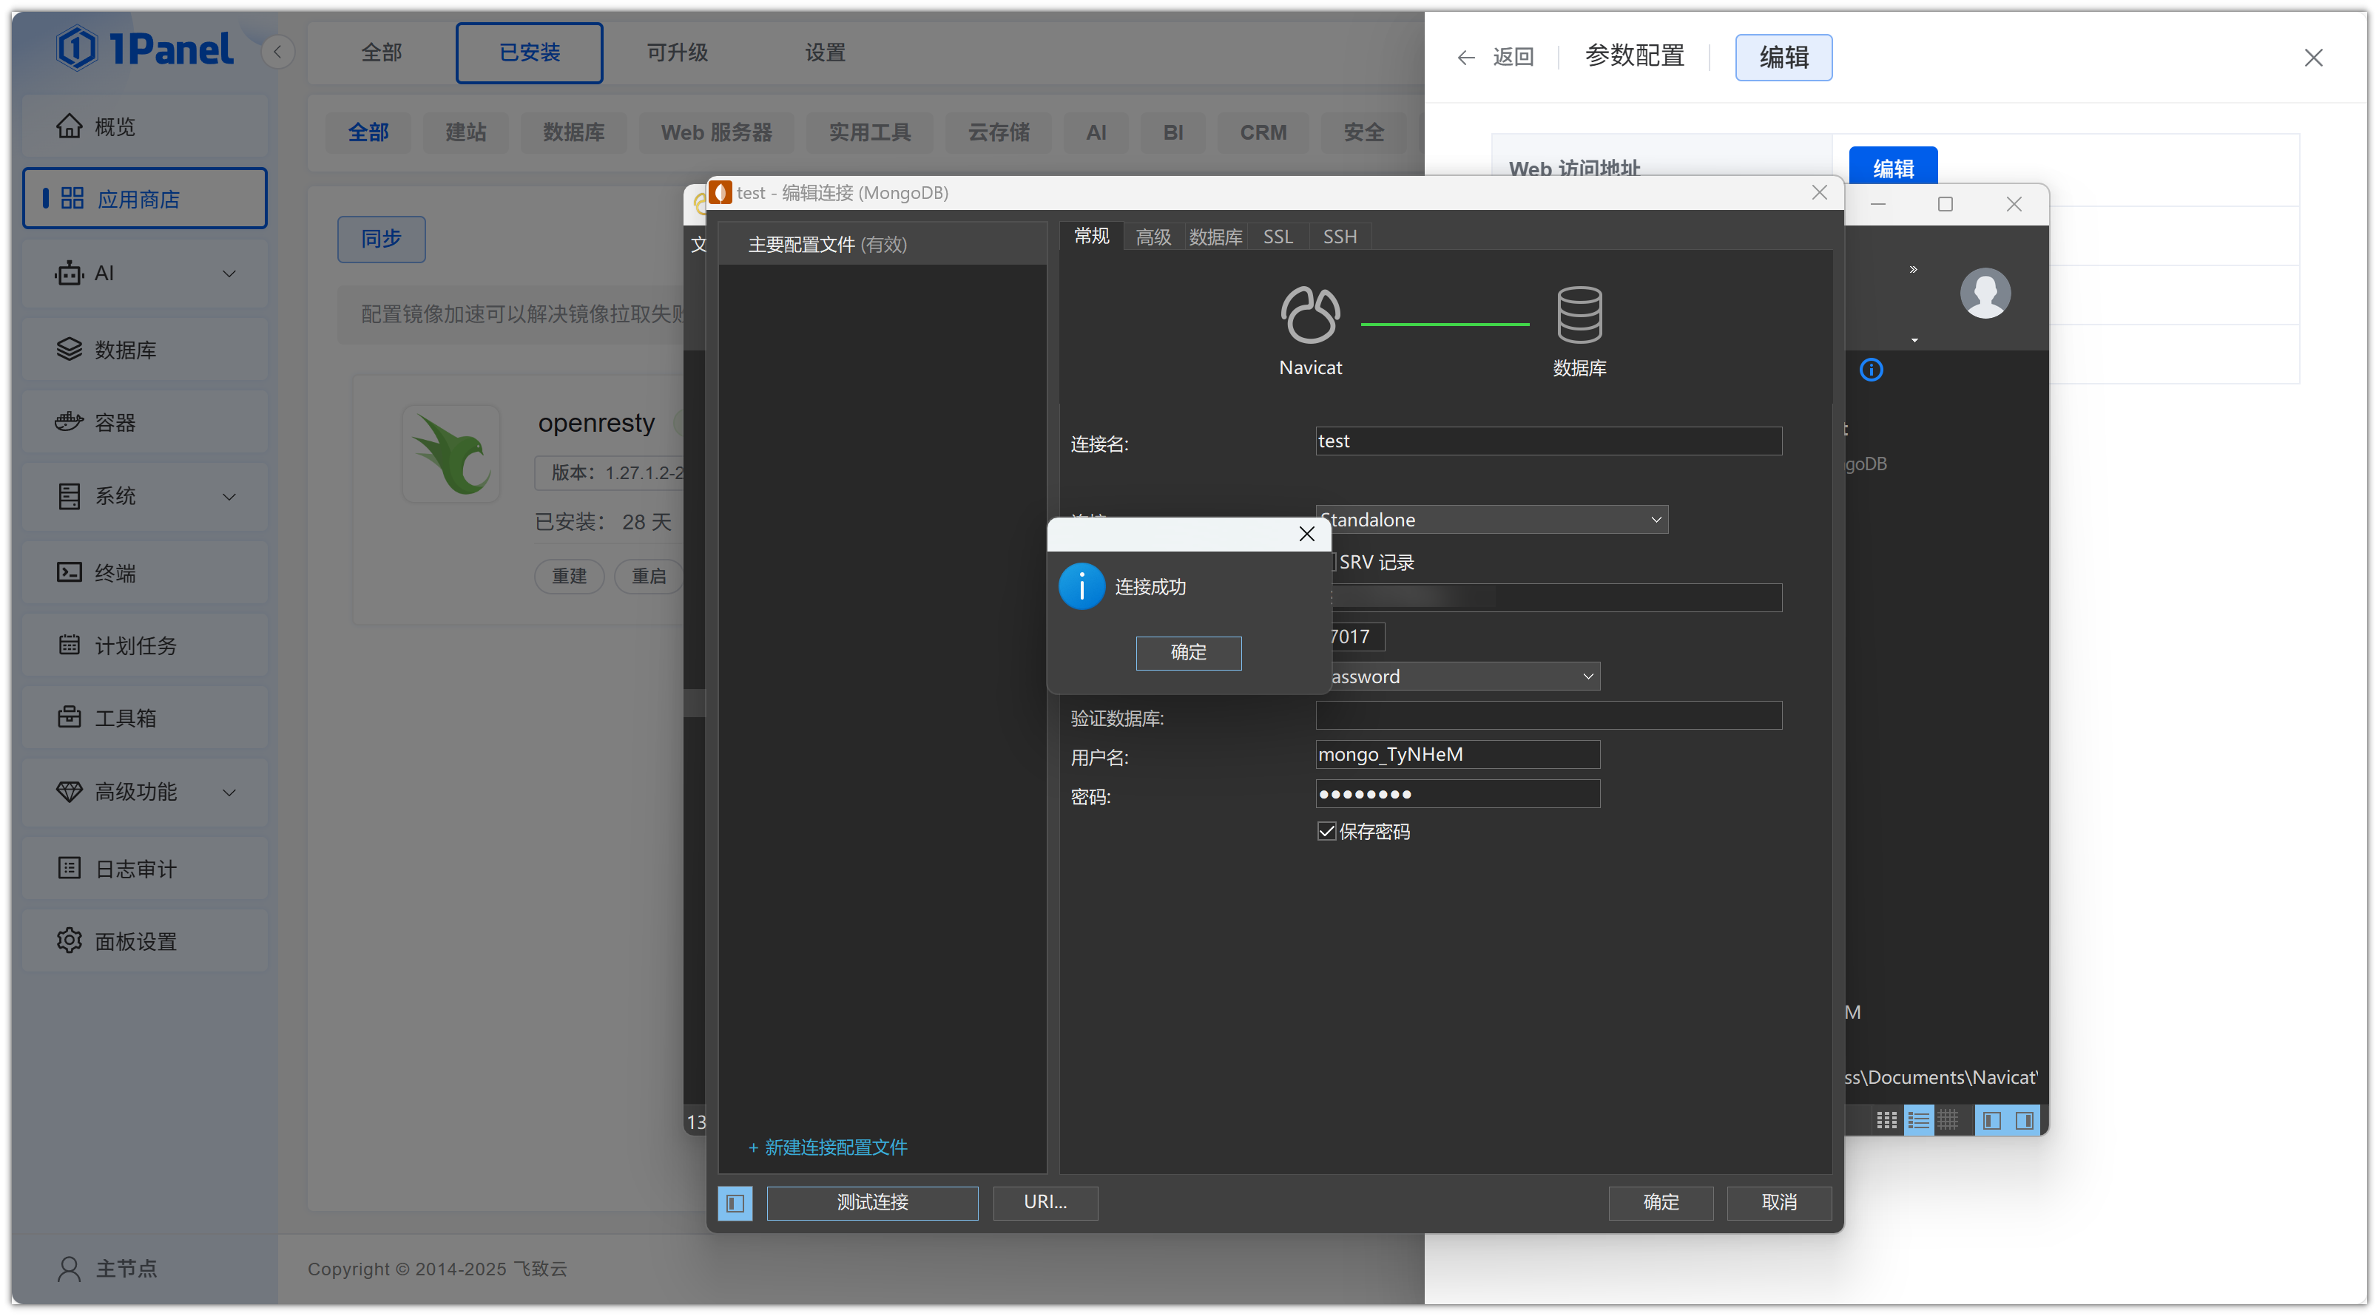Screen dimensions: 2379x1316
Task: Confirm 连接成功 dialog with 确定
Action: click(1188, 653)
